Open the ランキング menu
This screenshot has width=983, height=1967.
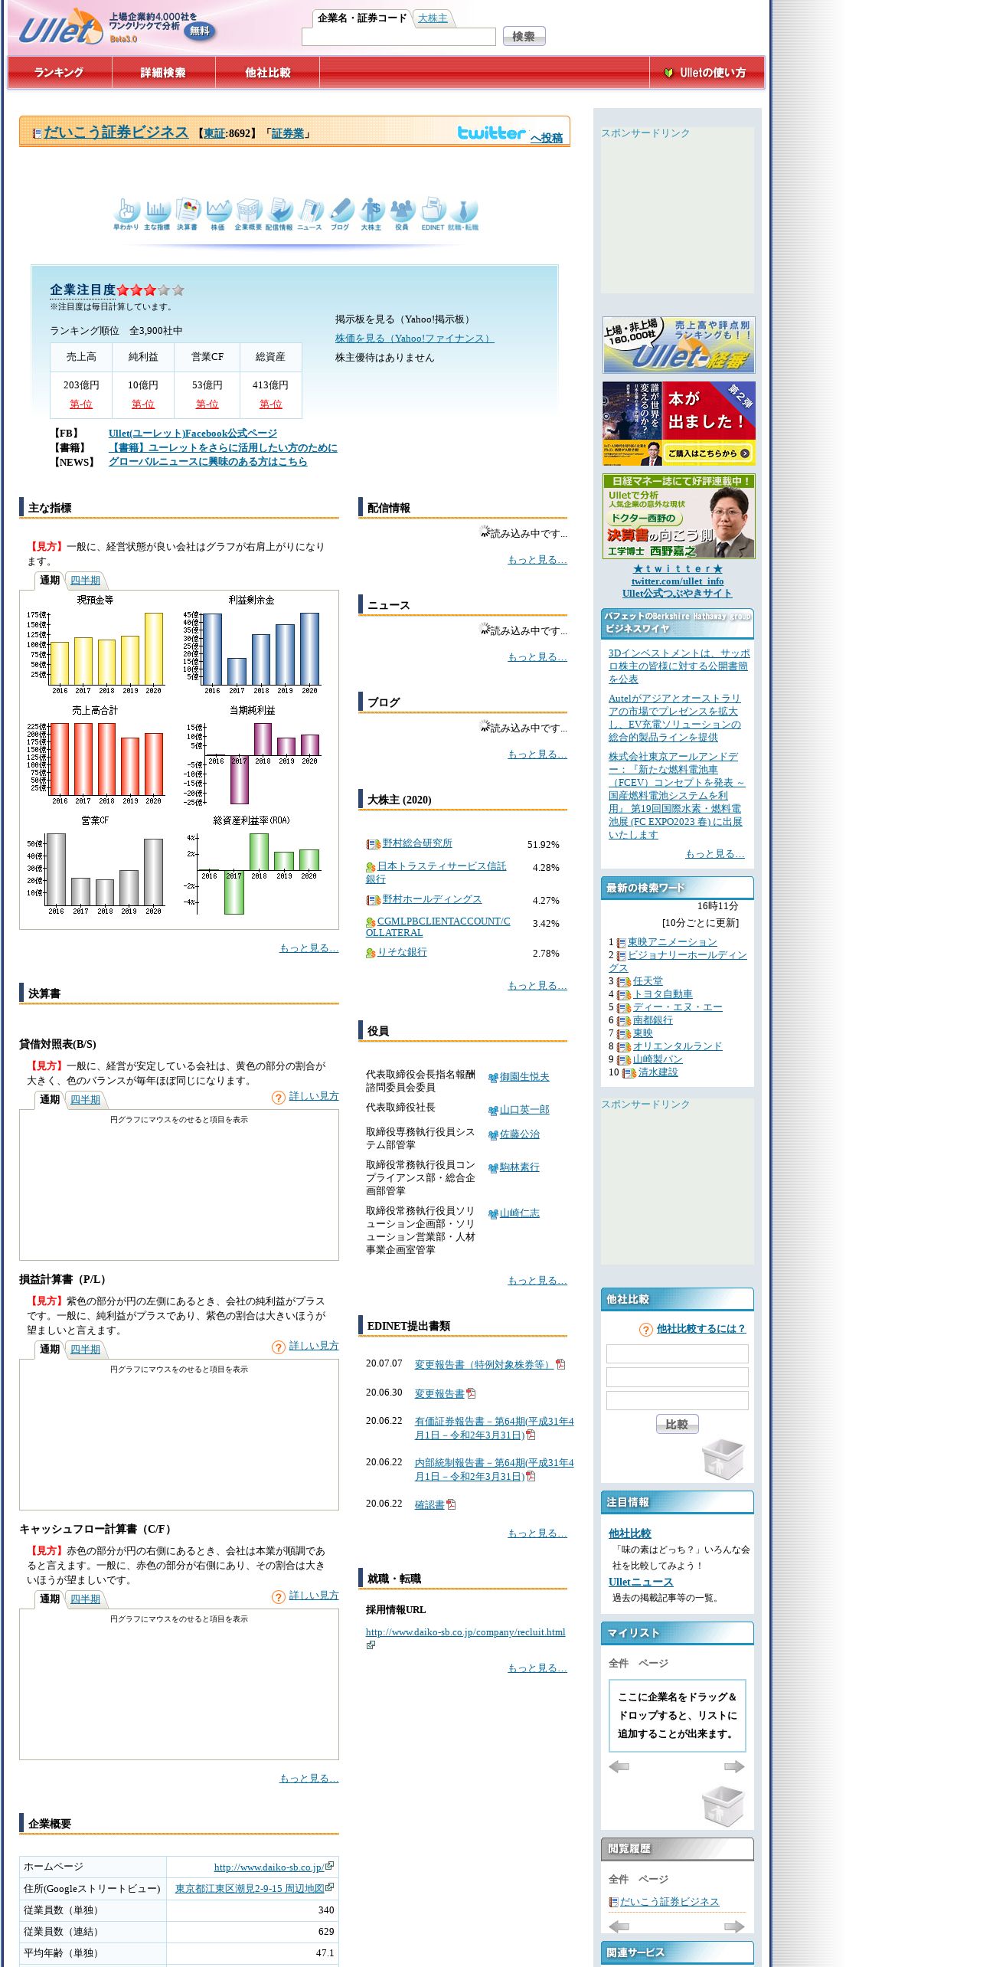(x=59, y=73)
